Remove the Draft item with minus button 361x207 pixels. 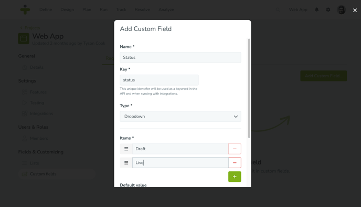pos(235,149)
